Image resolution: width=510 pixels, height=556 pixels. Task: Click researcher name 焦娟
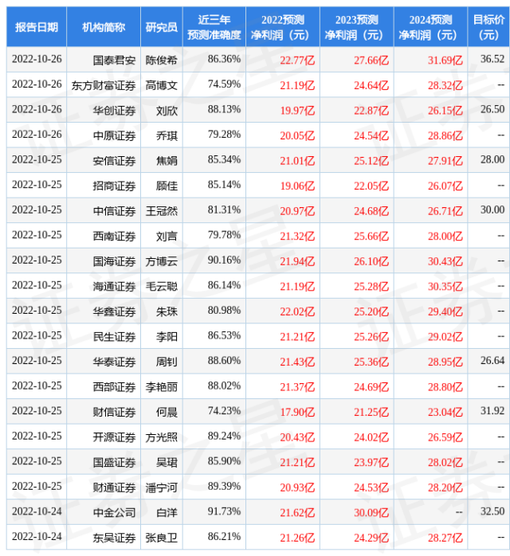tap(167, 161)
